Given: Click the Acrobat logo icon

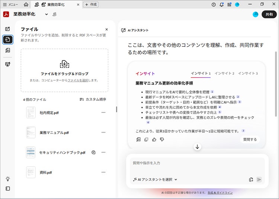Looking at the screenshot, I should coord(6,14).
